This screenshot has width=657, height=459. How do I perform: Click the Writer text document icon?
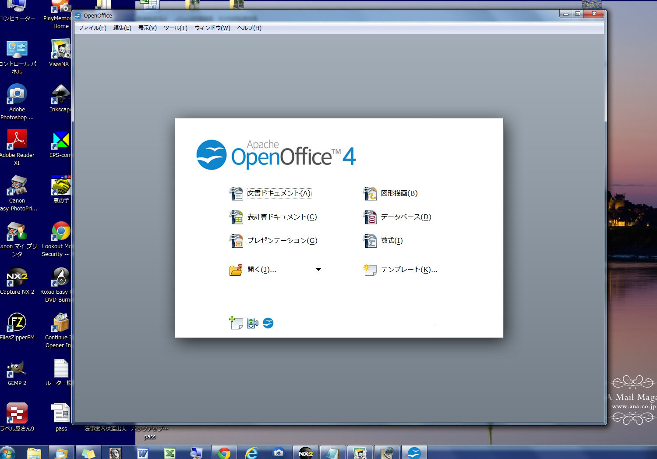237,193
